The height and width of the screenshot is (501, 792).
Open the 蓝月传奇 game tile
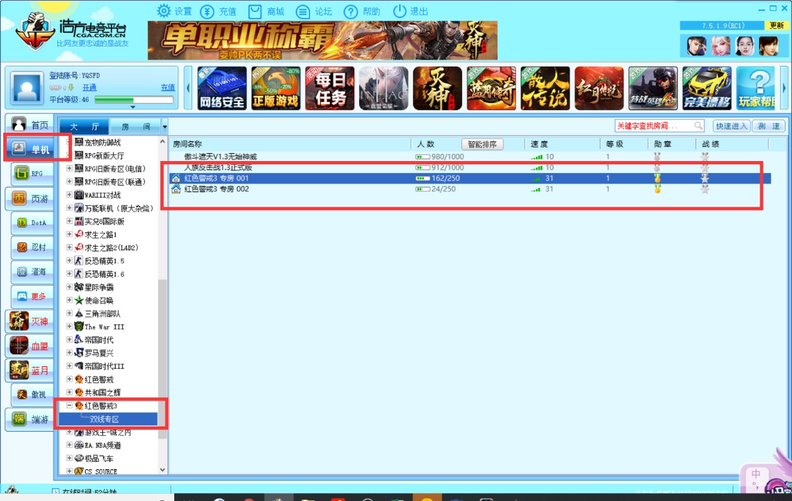click(491, 88)
